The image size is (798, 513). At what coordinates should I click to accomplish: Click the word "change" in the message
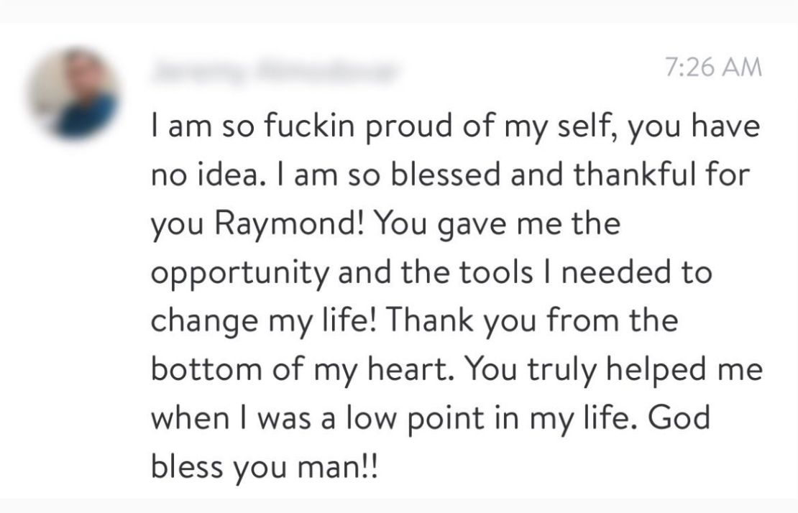click(x=197, y=322)
